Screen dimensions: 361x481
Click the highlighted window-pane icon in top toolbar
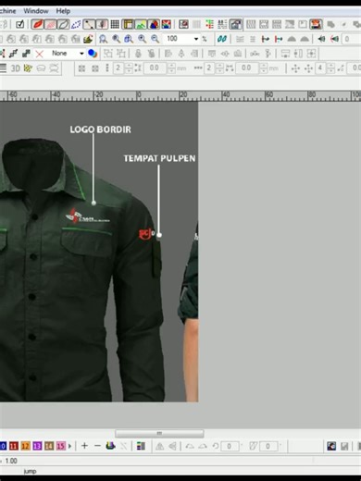(x=235, y=24)
